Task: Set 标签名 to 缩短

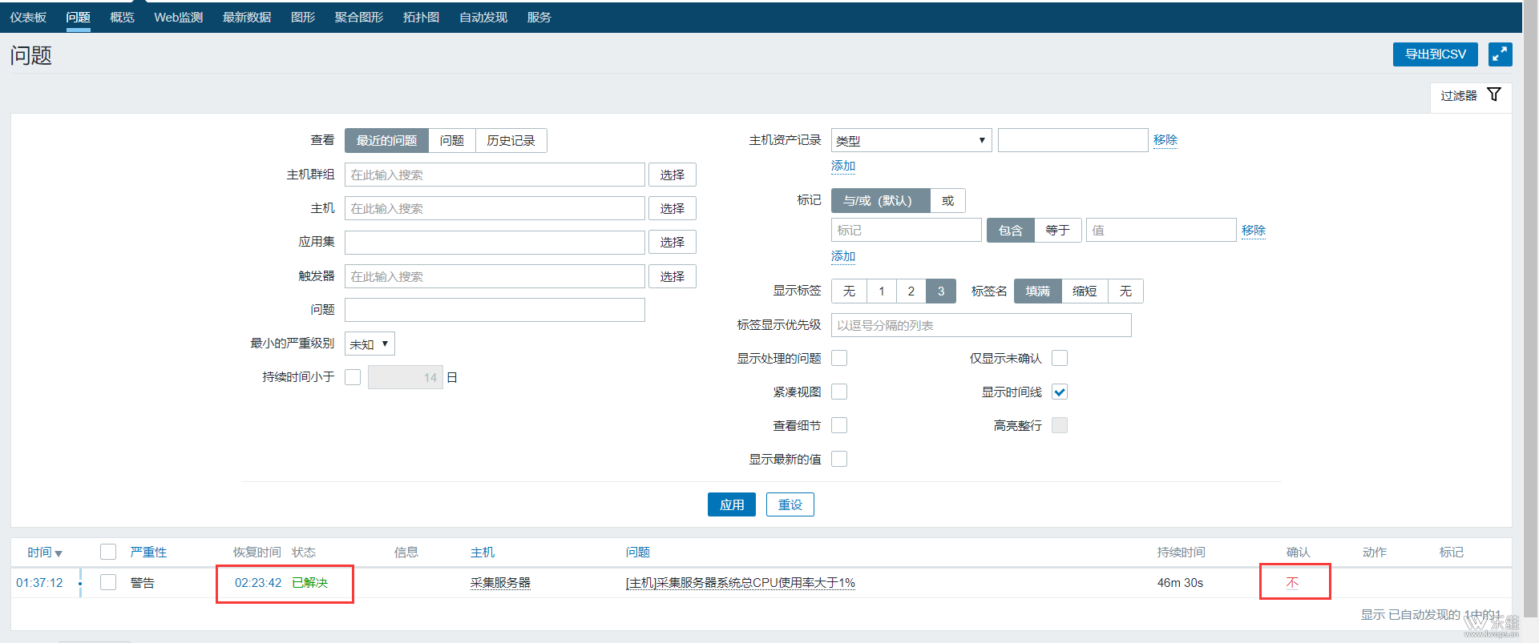Action: (1085, 291)
